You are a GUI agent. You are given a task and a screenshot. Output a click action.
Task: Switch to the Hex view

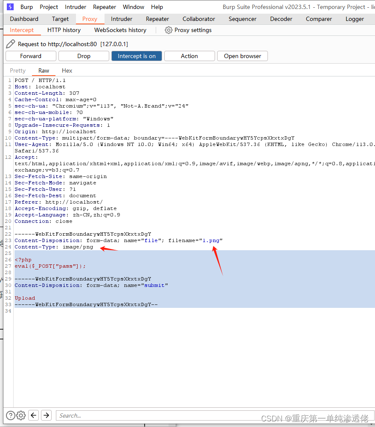click(67, 70)
